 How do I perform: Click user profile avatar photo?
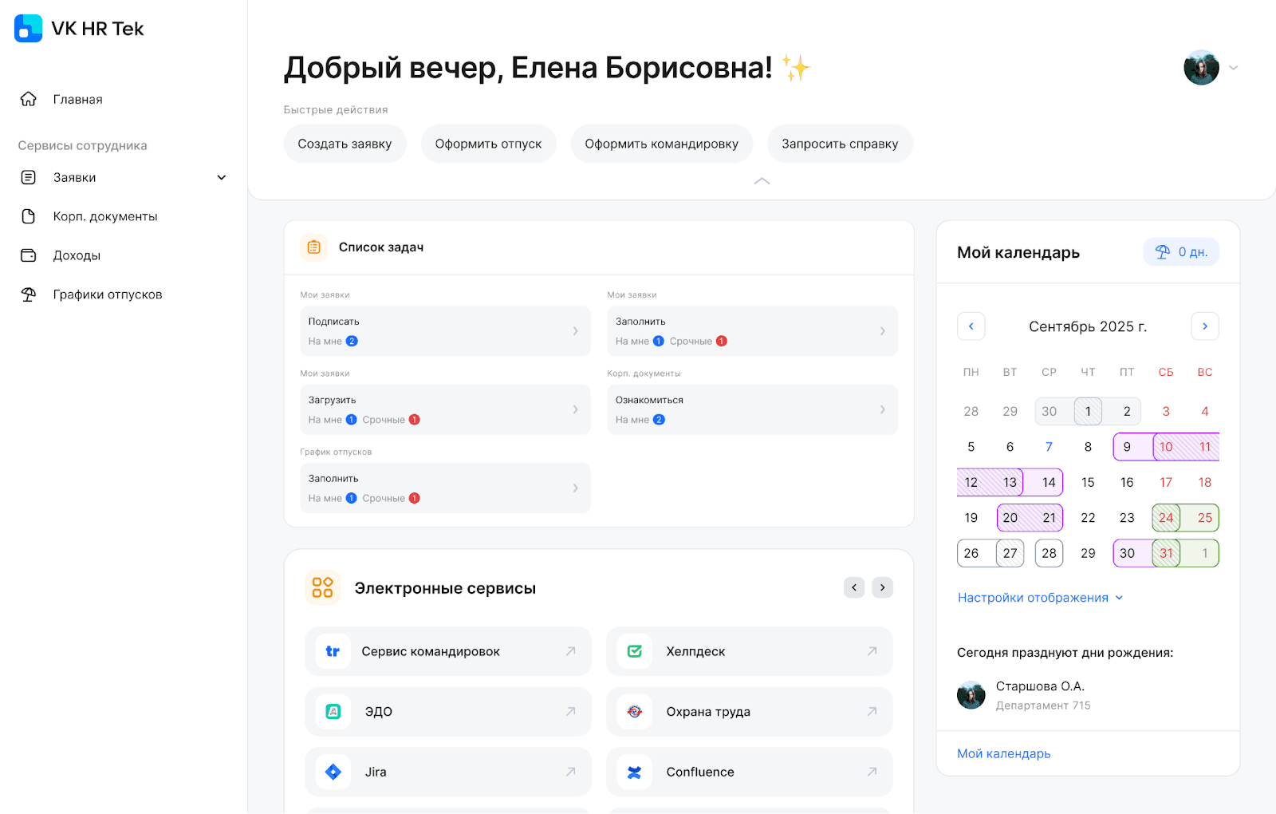(1201, 68)
